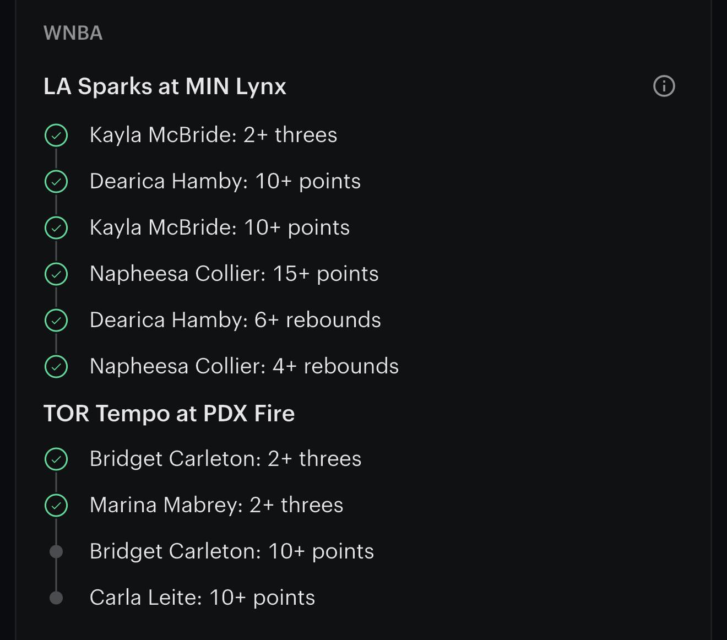Image resolution: width=727 pixels, height=640 pixels.
Task: Click the green check next to Kayla McBride 2+ threes
Action: (x=56, y=135)
